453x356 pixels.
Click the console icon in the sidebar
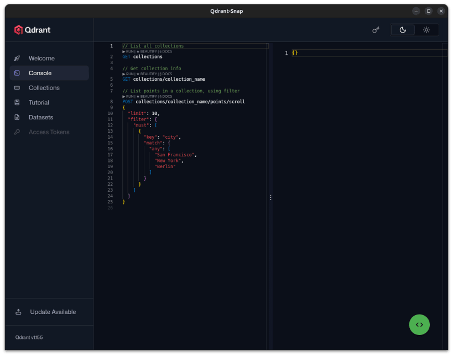coord(17,73)
